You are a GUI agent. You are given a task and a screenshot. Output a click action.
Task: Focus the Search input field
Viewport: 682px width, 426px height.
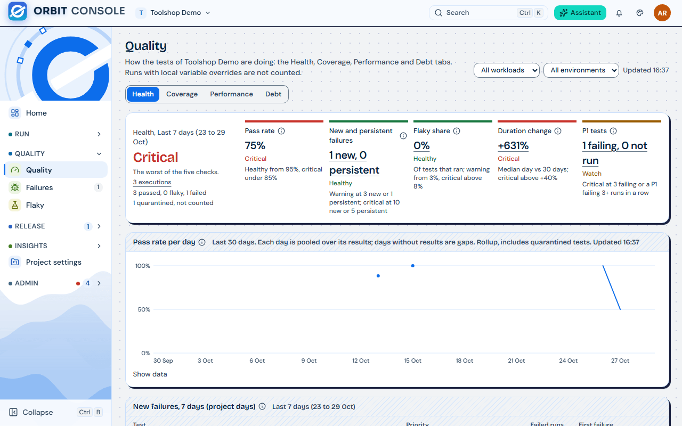click(488, 13)
